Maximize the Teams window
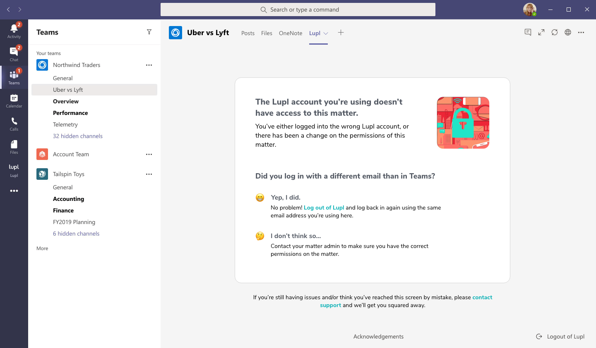Viewport: 596px width, 348px height. click(x=569, y=10)
